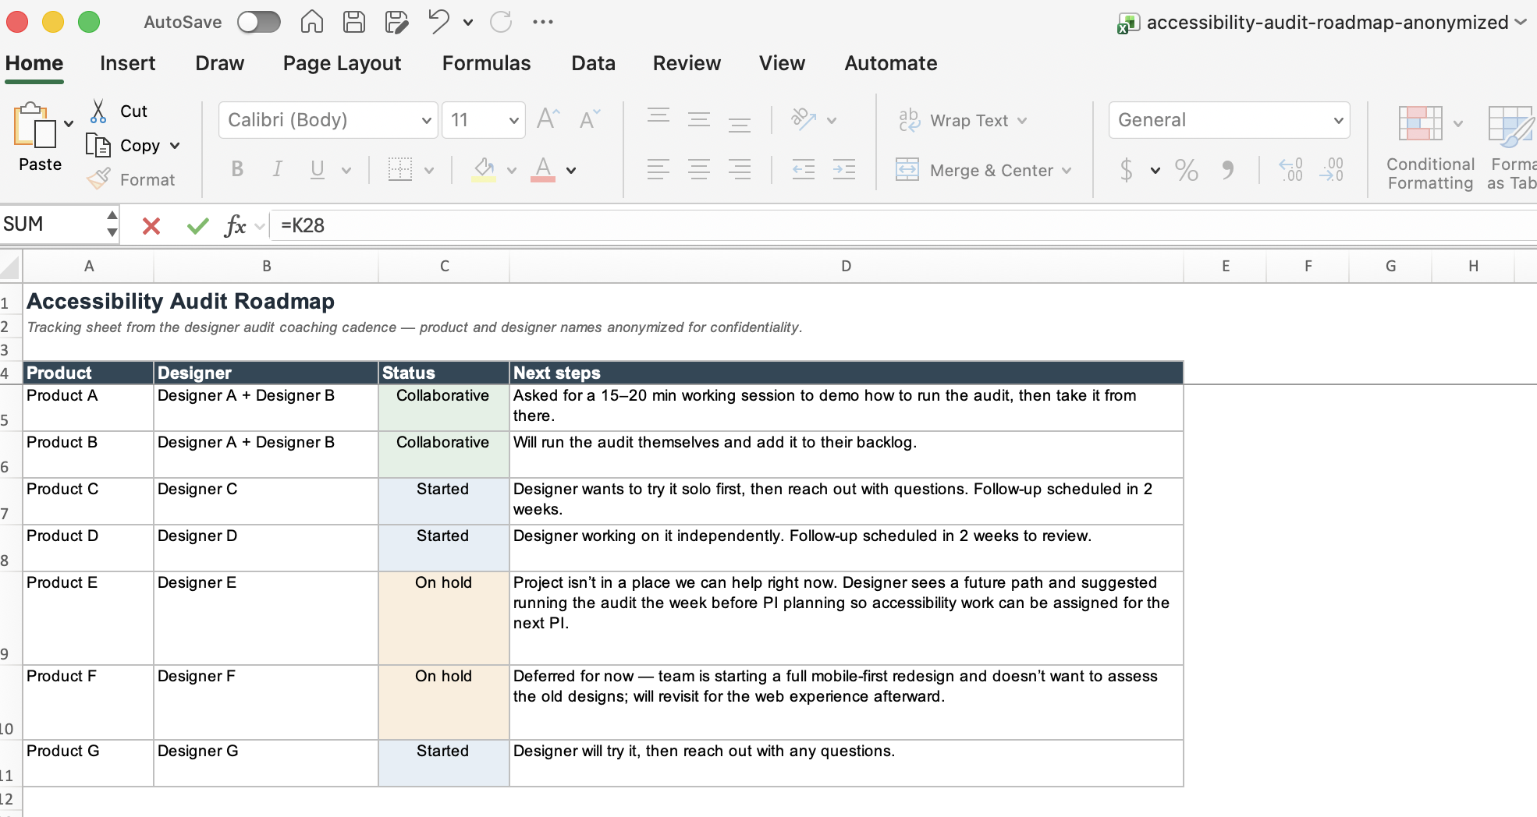1537x817 pixels.
Task: Apply the yellow fill color
Action: [484, 169]
